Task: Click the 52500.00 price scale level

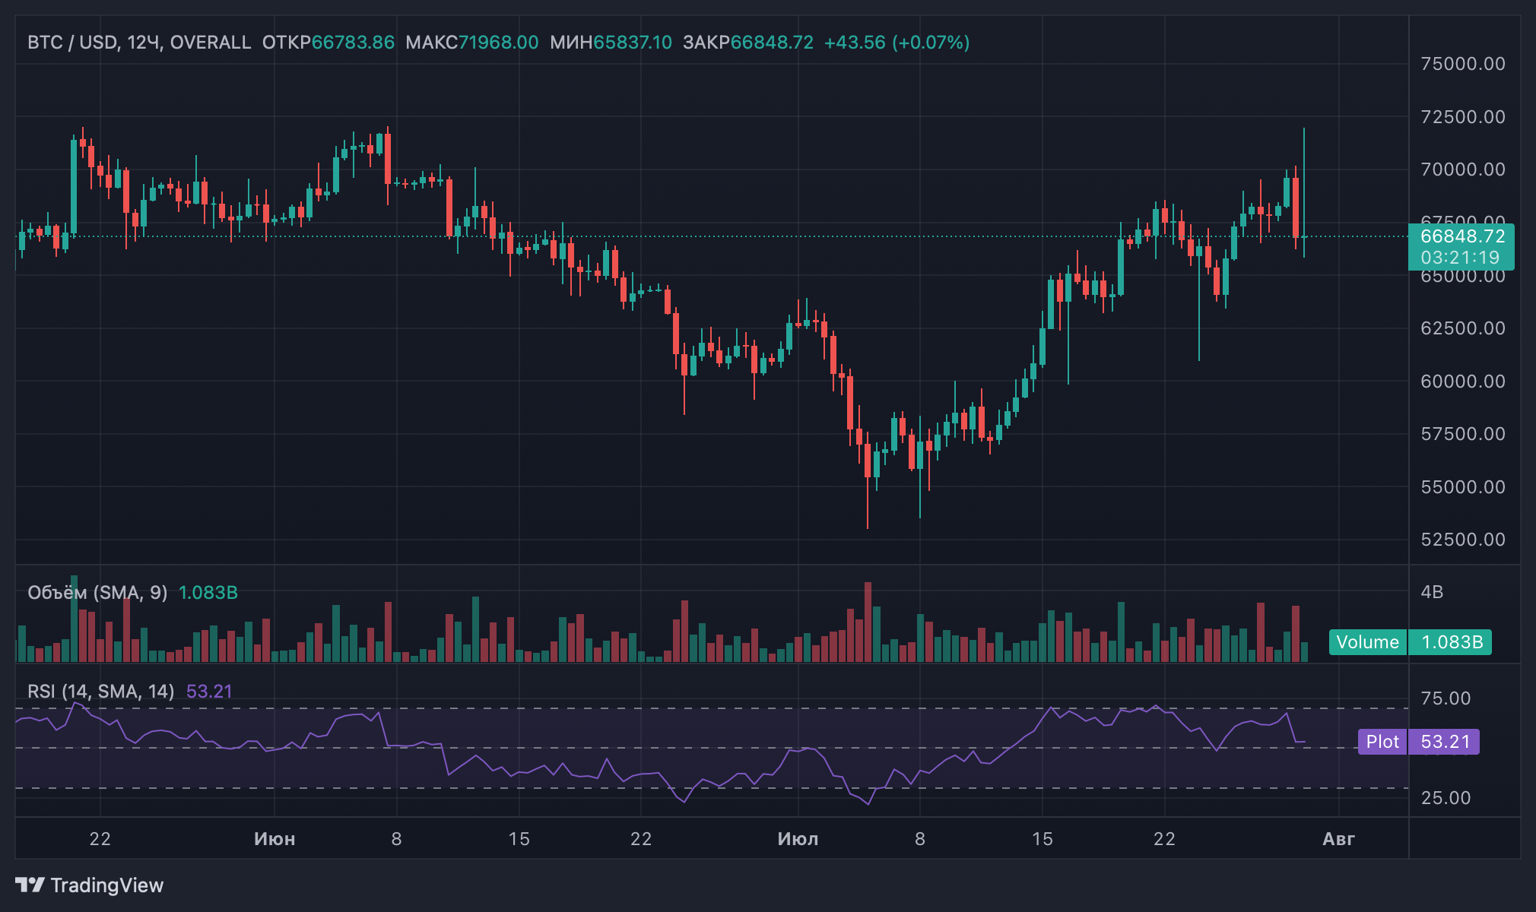Action: click(x=1463, y=540)
